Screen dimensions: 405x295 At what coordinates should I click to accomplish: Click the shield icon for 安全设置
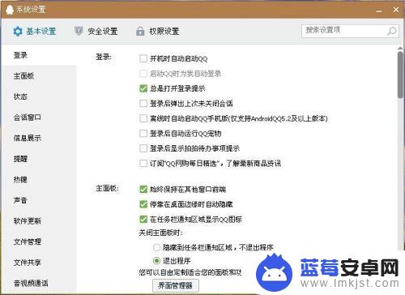click(x=79, y=31)
